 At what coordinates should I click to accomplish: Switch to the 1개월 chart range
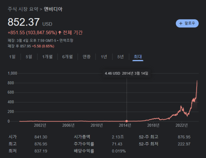pos(47,57)
